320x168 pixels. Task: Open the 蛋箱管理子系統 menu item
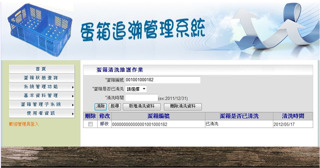41,105
